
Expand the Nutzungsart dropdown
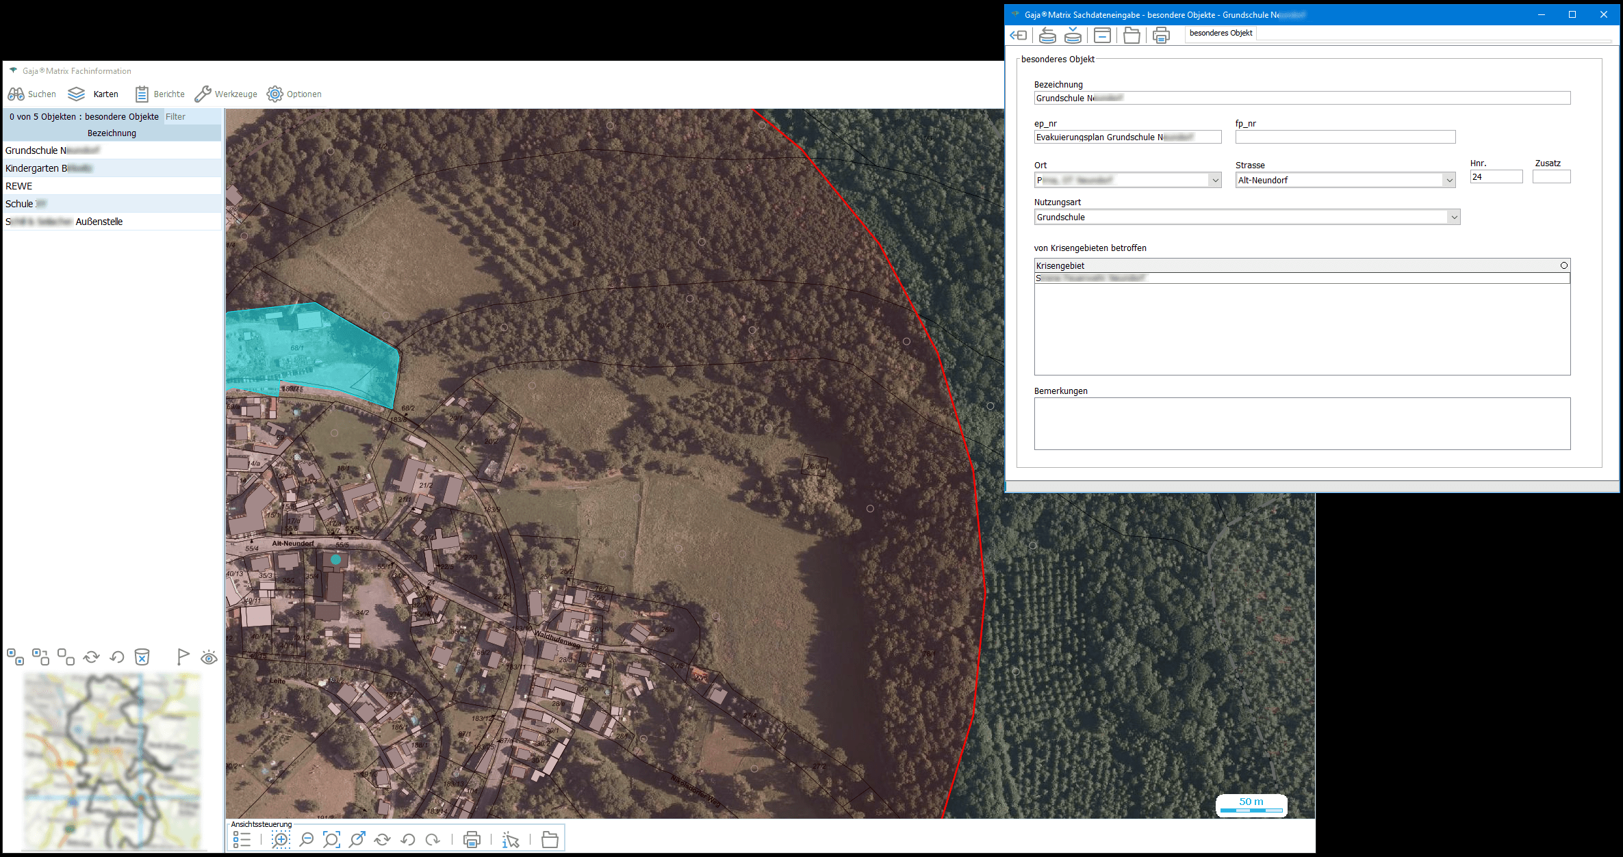(1453, 217)
